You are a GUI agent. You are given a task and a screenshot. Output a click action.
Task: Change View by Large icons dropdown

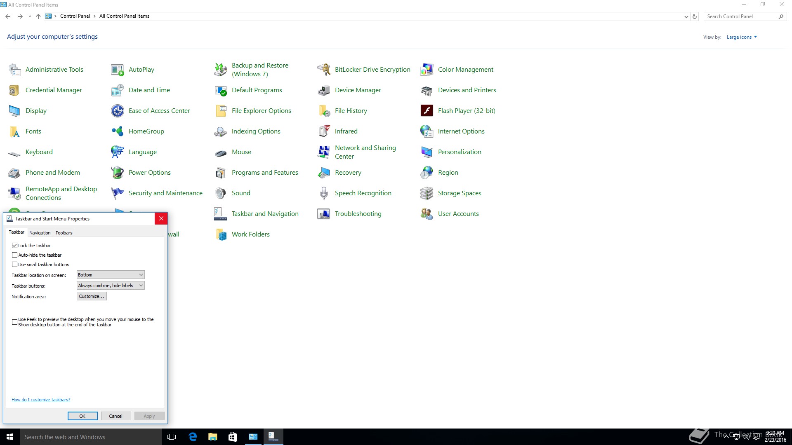[x=741, y=37]
